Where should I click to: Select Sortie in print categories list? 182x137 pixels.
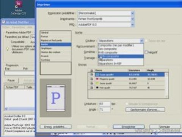tap(56, 45)
